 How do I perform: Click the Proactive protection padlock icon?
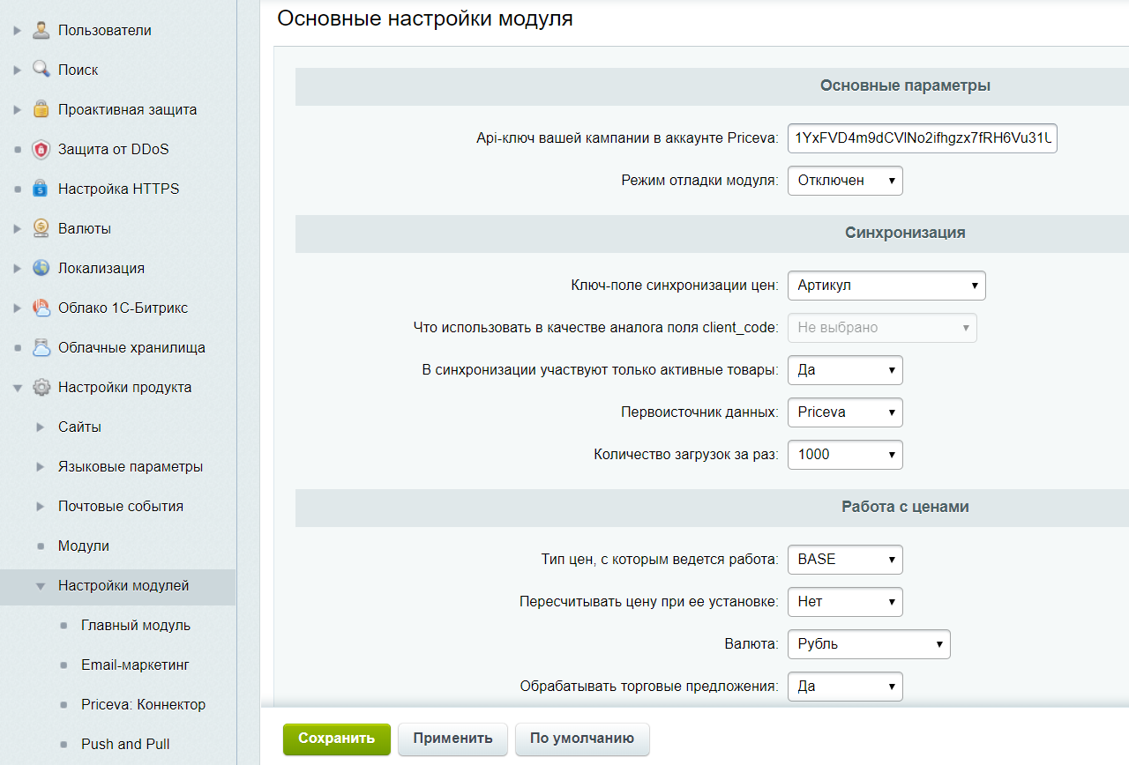(41, 109)
